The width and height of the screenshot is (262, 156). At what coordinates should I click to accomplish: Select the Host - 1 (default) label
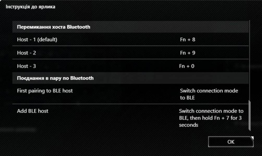pyautogui.click(x=37, y=40)
